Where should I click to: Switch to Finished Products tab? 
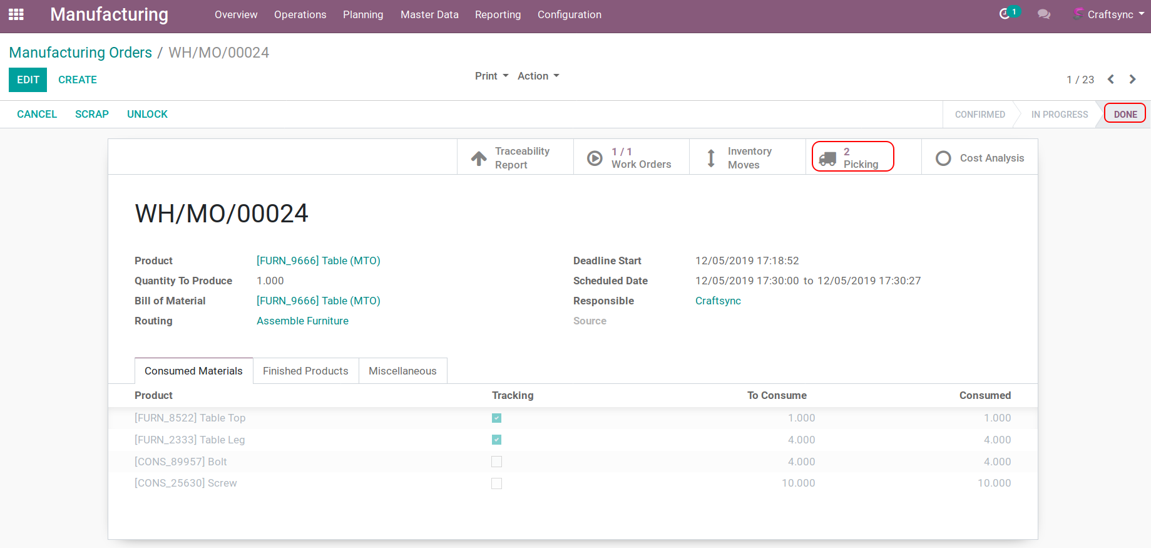coord(305,371)
